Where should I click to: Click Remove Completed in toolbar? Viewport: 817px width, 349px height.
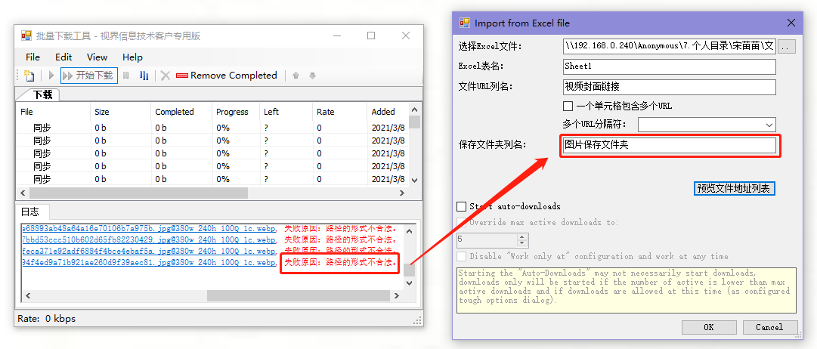[x=227, y=76]
